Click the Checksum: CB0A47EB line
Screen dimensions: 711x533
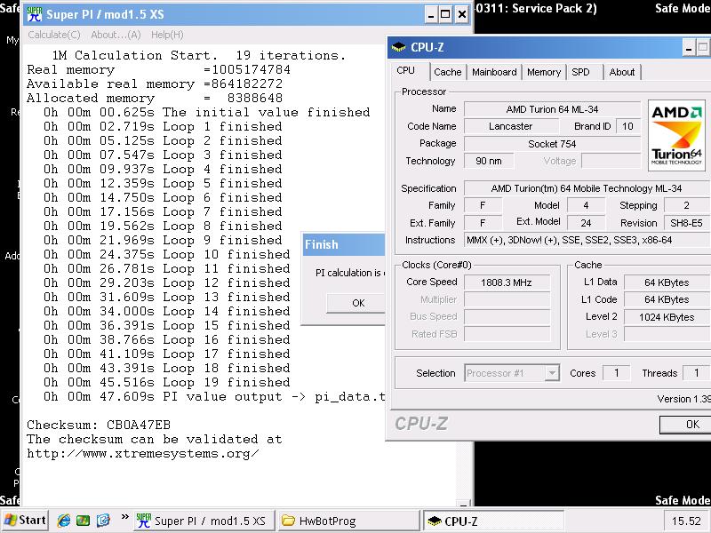99,425
